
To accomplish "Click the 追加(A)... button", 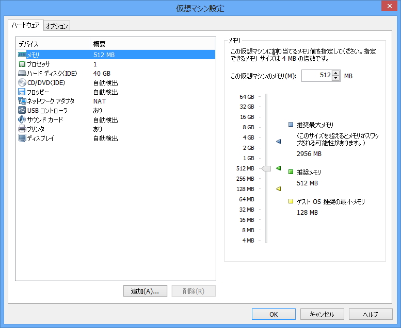I will tap(145, 291).
